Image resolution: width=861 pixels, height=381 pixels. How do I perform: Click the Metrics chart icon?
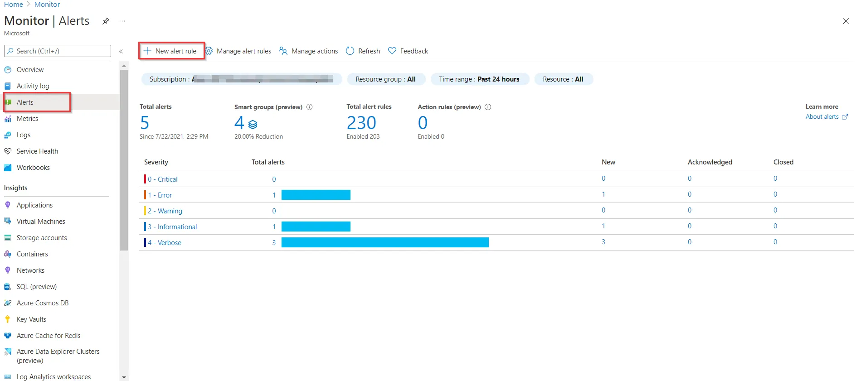pyautogui.click(x=8, y=119)
